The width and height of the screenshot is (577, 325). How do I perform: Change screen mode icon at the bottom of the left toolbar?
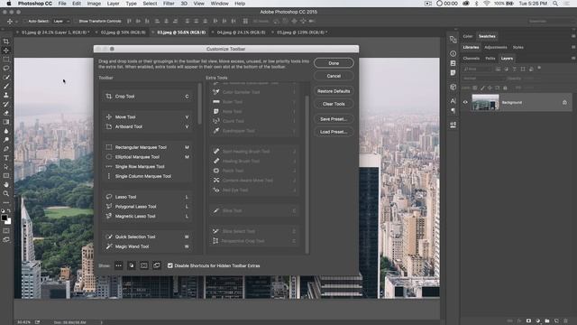pos(6,239)
